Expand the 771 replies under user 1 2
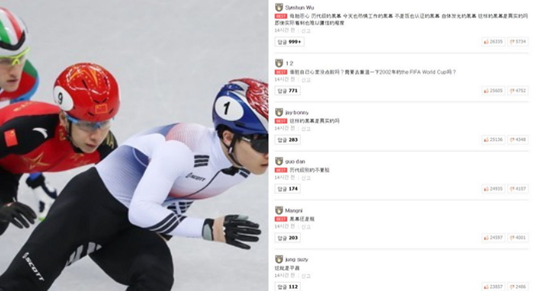 click(x=287, y=91)
